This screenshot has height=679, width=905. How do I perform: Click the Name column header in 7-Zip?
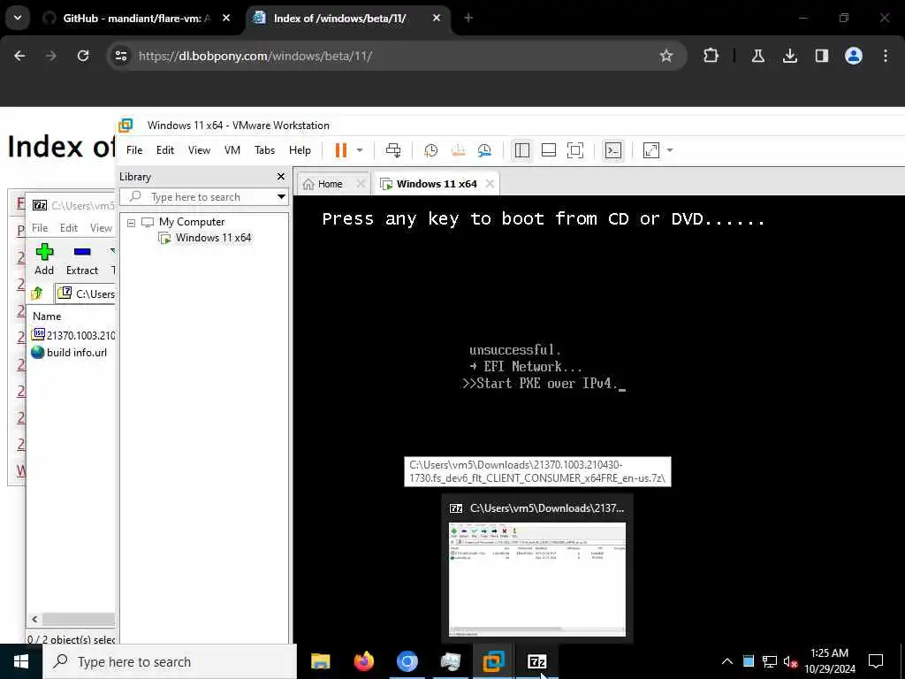pos(47,317)
